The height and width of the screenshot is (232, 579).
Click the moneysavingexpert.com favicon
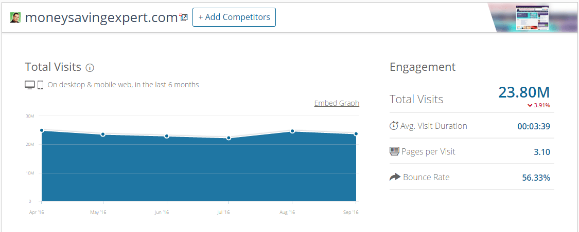(x=15, y=17)
